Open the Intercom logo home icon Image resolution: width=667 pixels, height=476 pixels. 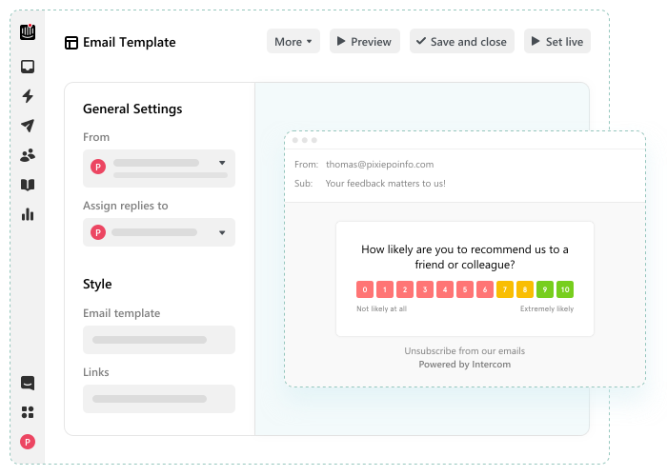[28, 31]
